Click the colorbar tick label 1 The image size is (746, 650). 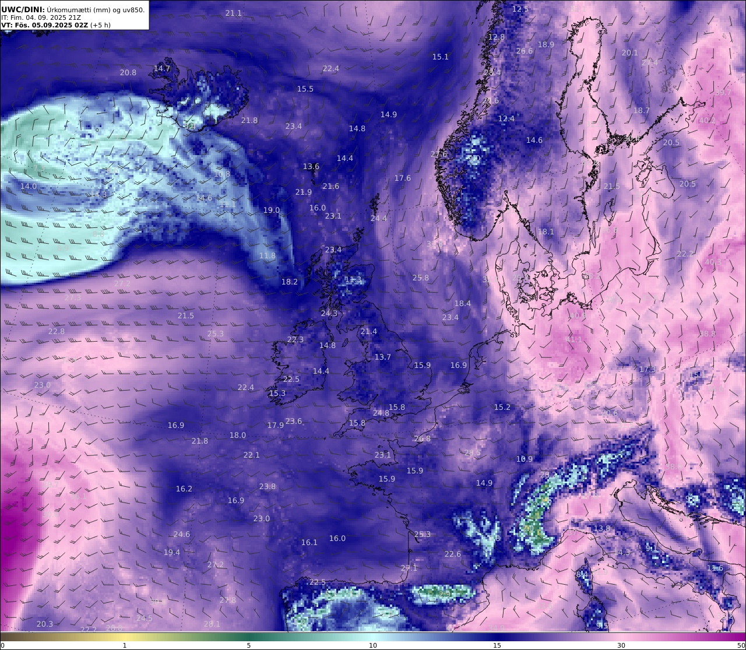click(x=125, y=645)
